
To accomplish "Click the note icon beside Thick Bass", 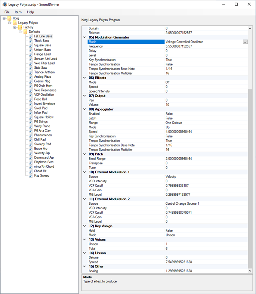I will (x=31, y=41).
